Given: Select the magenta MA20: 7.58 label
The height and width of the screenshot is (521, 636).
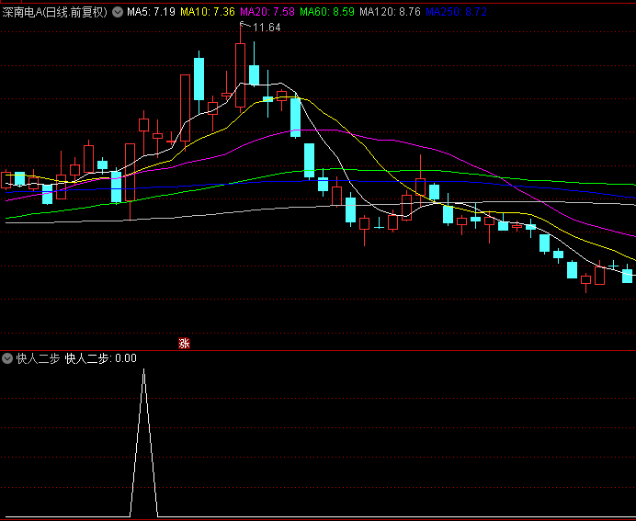Looking at the screenshot, I should [267, 12].
